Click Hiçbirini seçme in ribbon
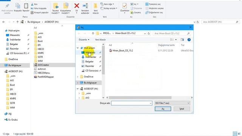Screen dimensions: 242x136 tap(154, 8)
